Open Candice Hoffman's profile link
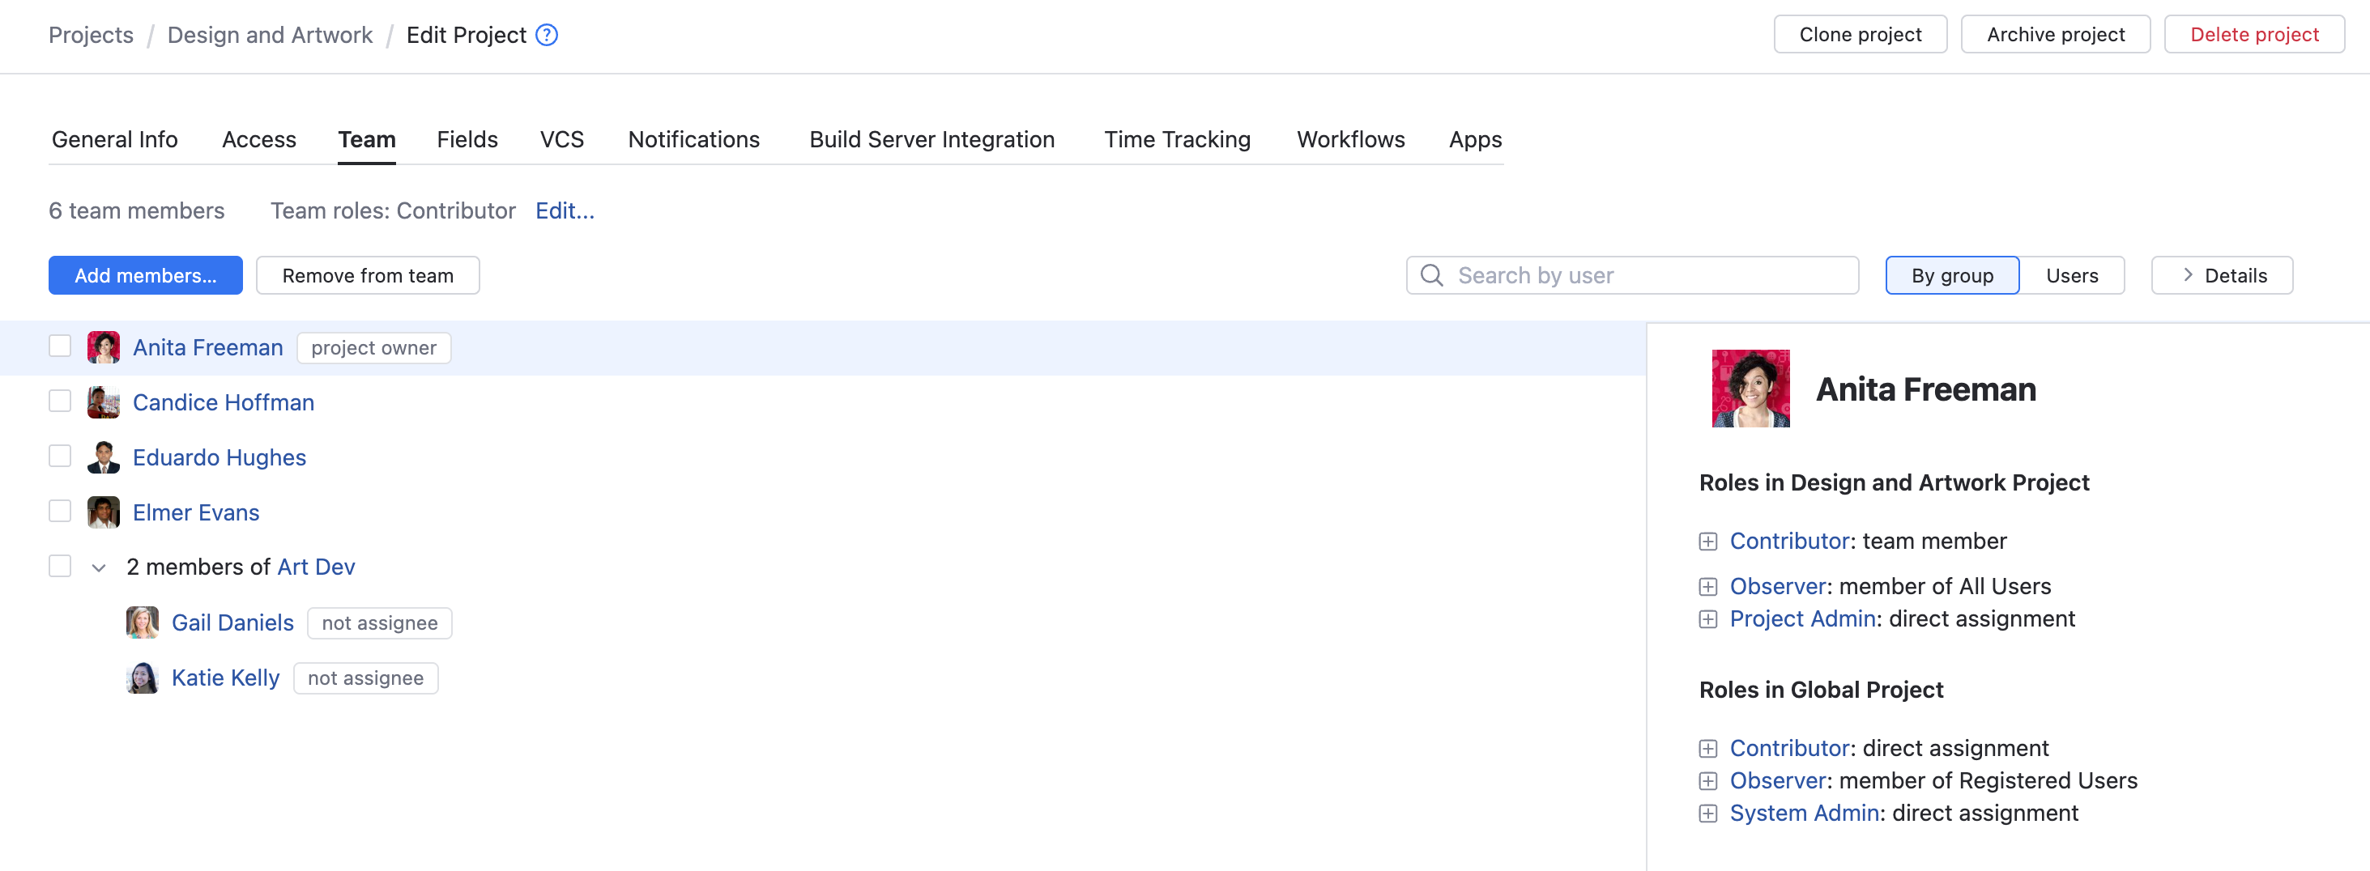The width and height of the screenshot is (2370, 871). 224,403
